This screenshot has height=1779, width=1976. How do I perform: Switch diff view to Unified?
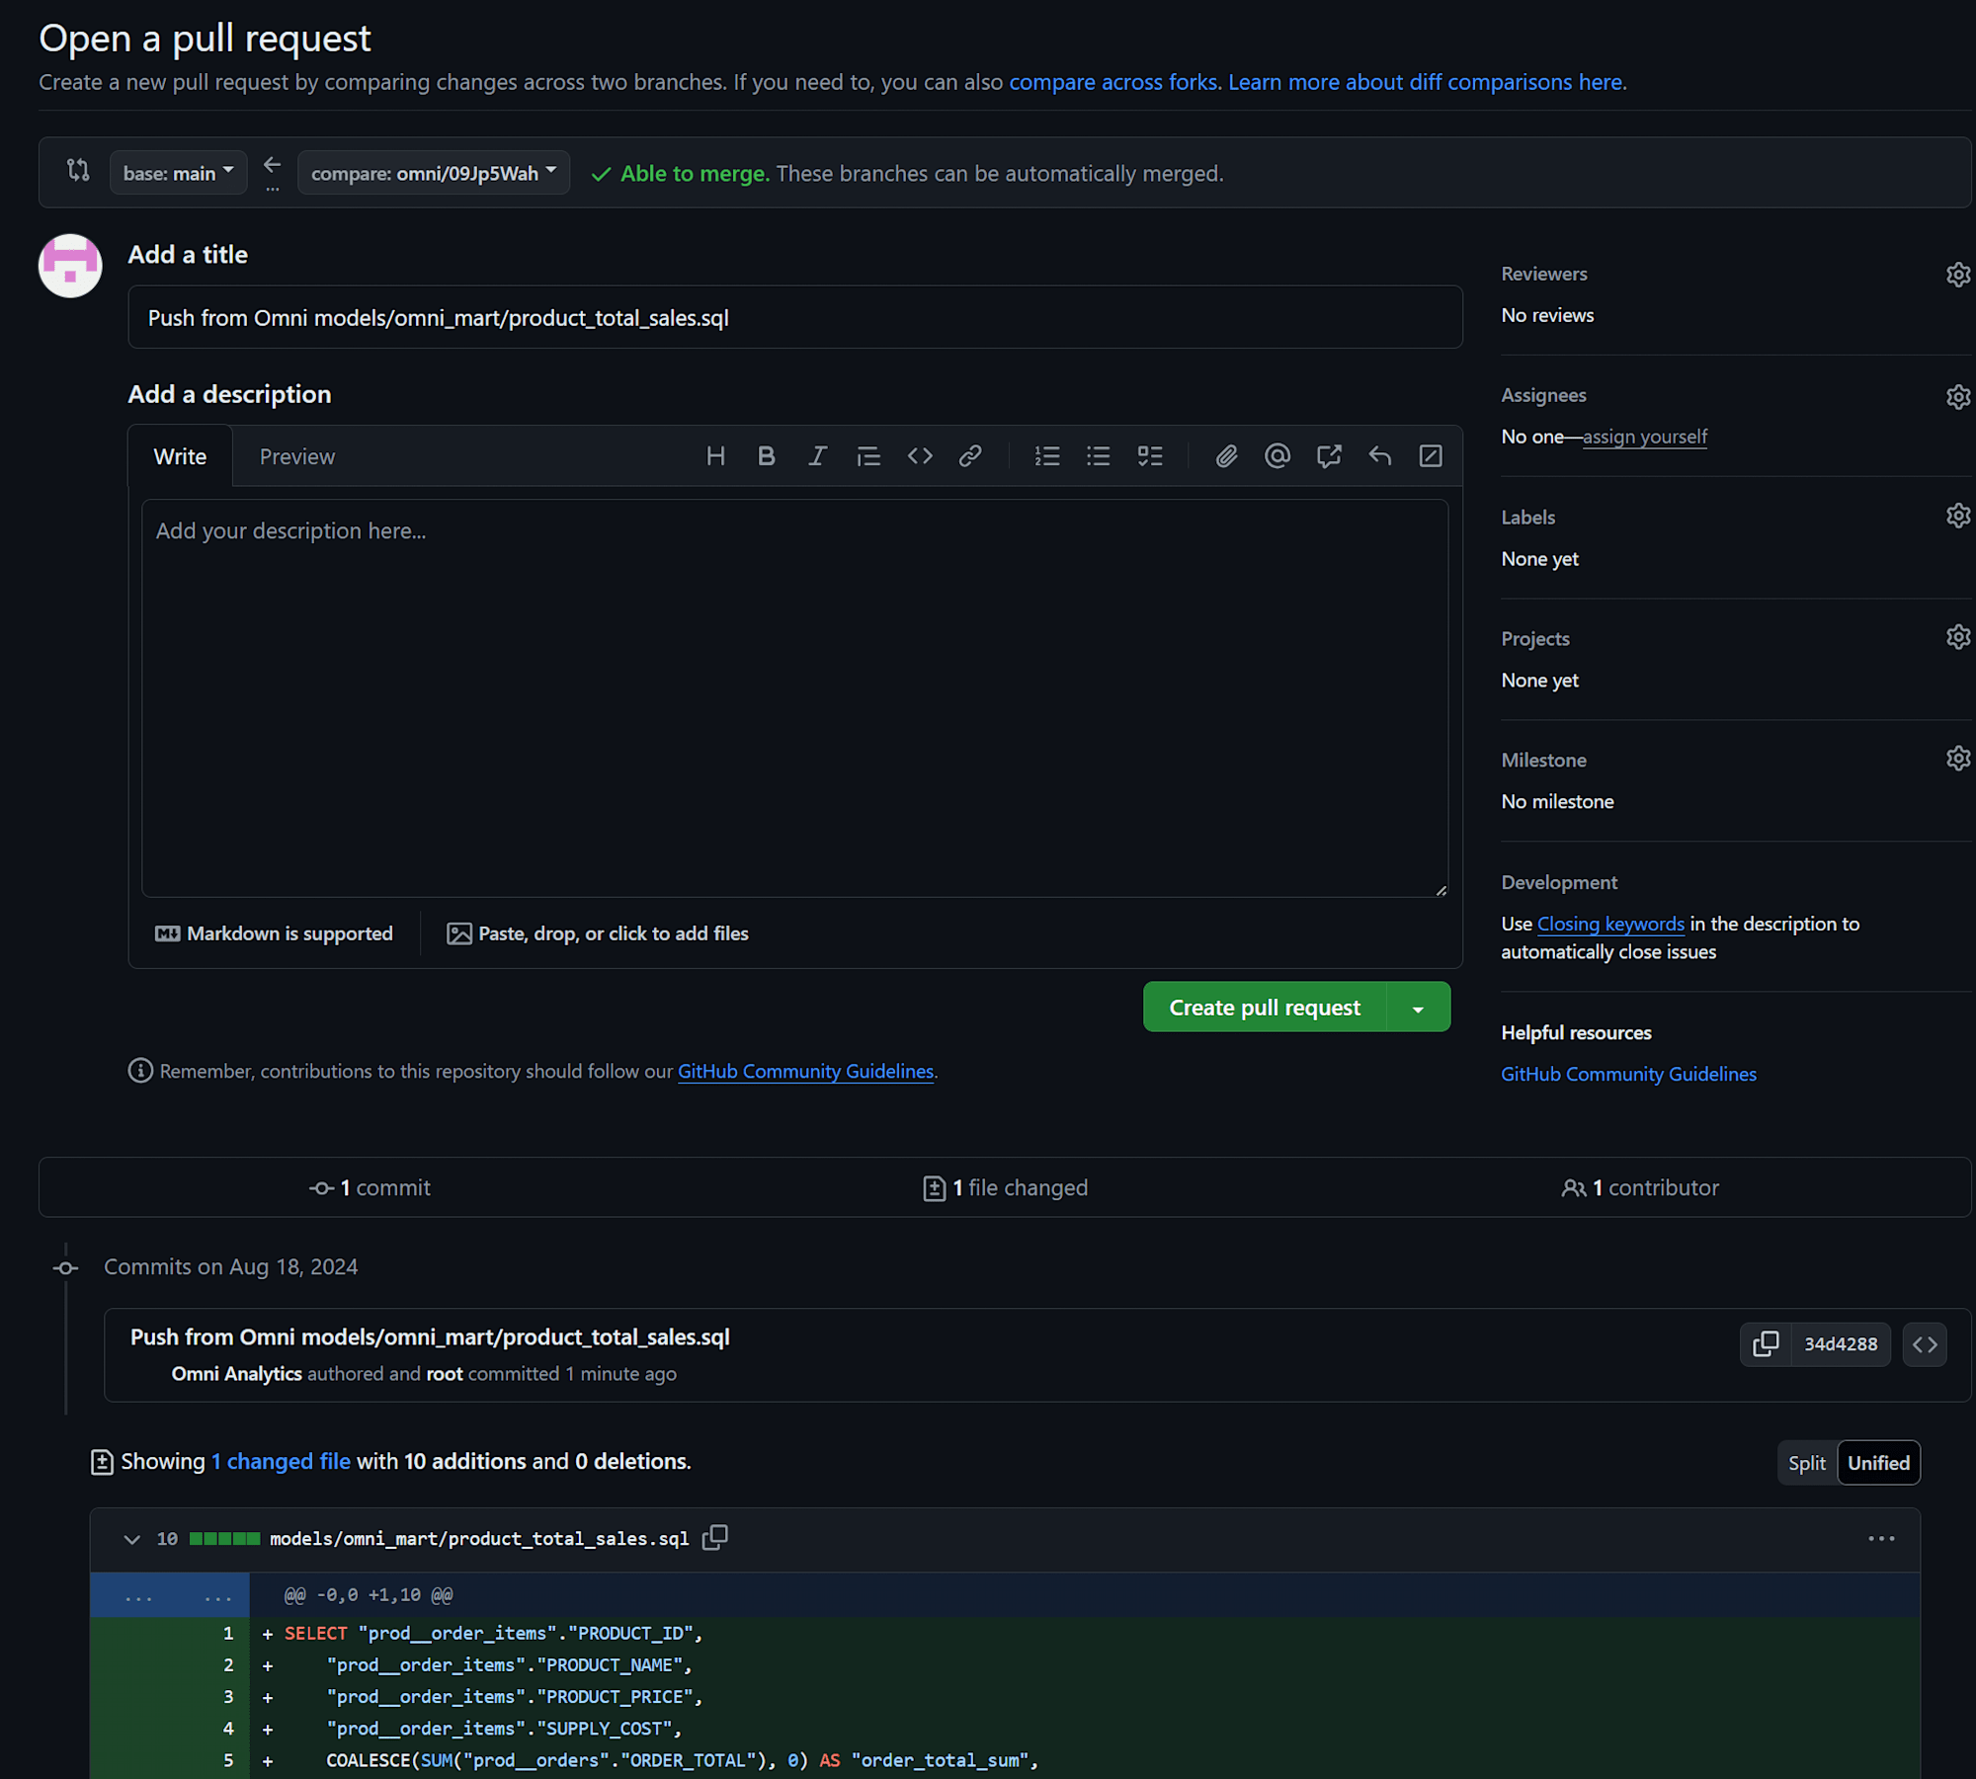pyautogui.click(x=1878, y=1463)
